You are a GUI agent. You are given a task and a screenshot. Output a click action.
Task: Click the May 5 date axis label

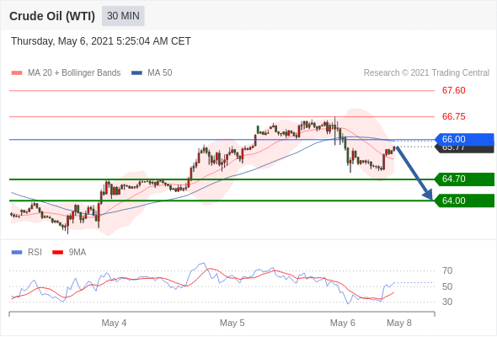[232, 323]
